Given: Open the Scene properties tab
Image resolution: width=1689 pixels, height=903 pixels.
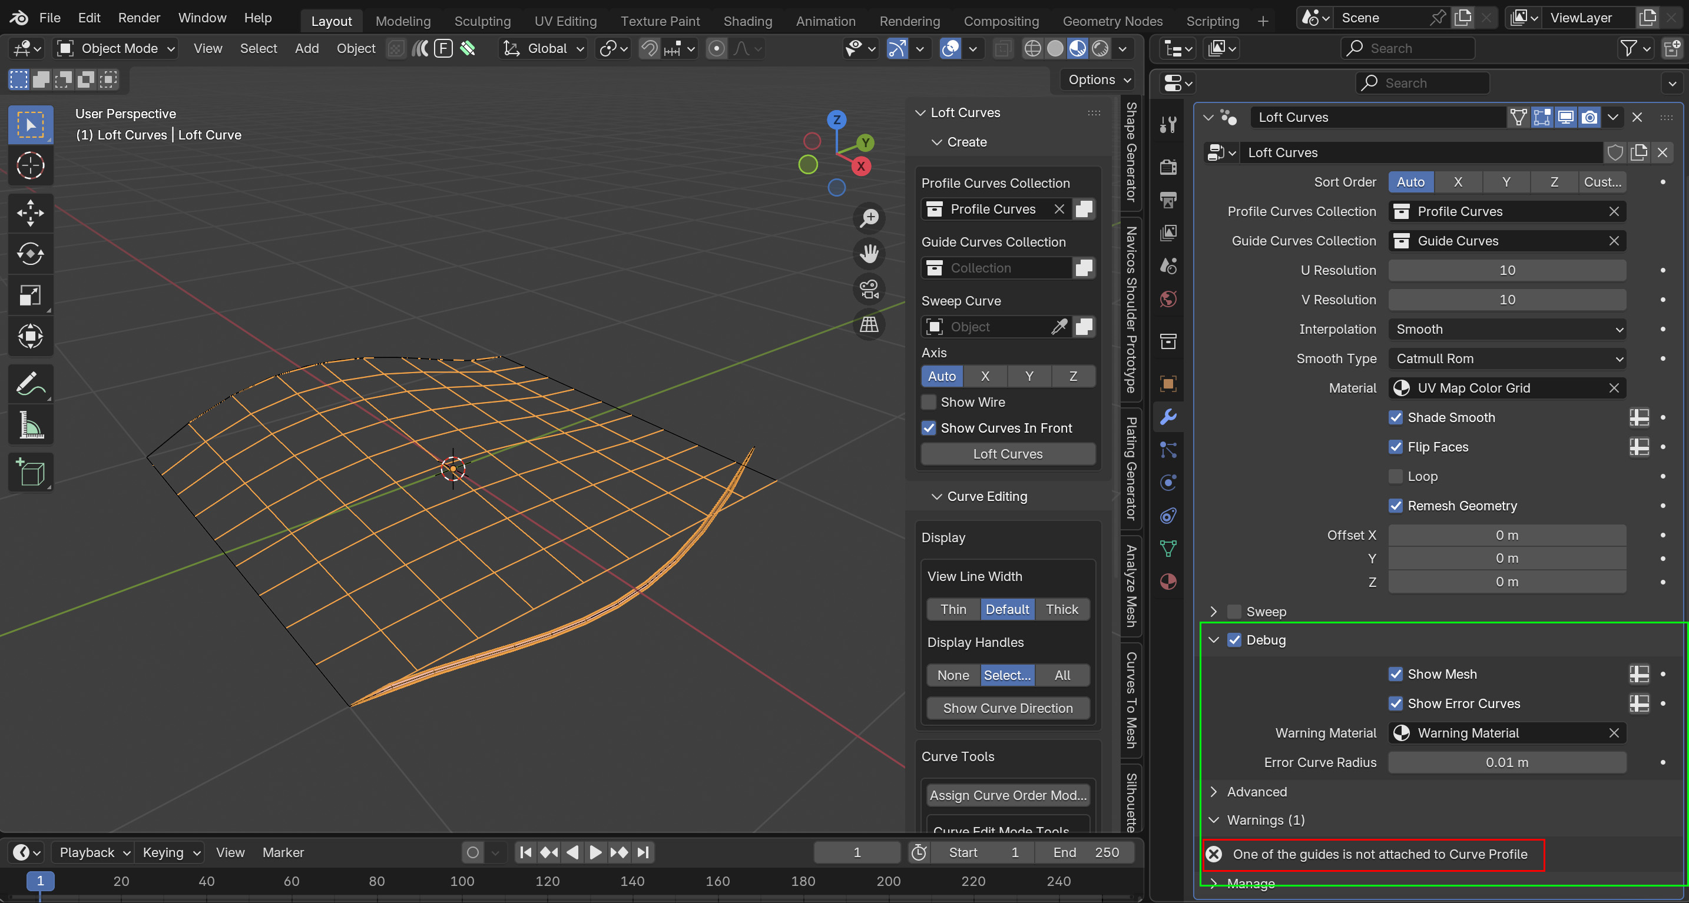Looking at the screenshot, I should [1168, 265].
